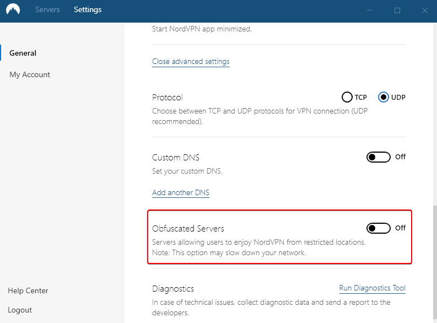437x323 pixels.
Task: Switch to the Settings tab
Action: tap(88, 9)
